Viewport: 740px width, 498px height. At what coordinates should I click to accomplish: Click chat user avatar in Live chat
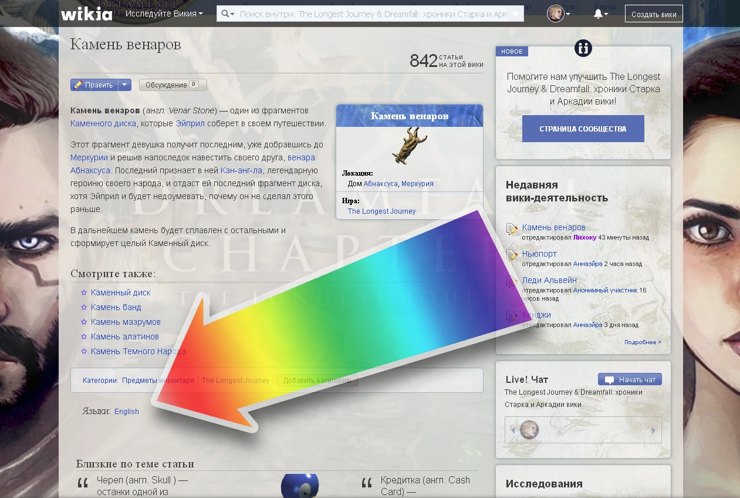[x=529, y=430]
